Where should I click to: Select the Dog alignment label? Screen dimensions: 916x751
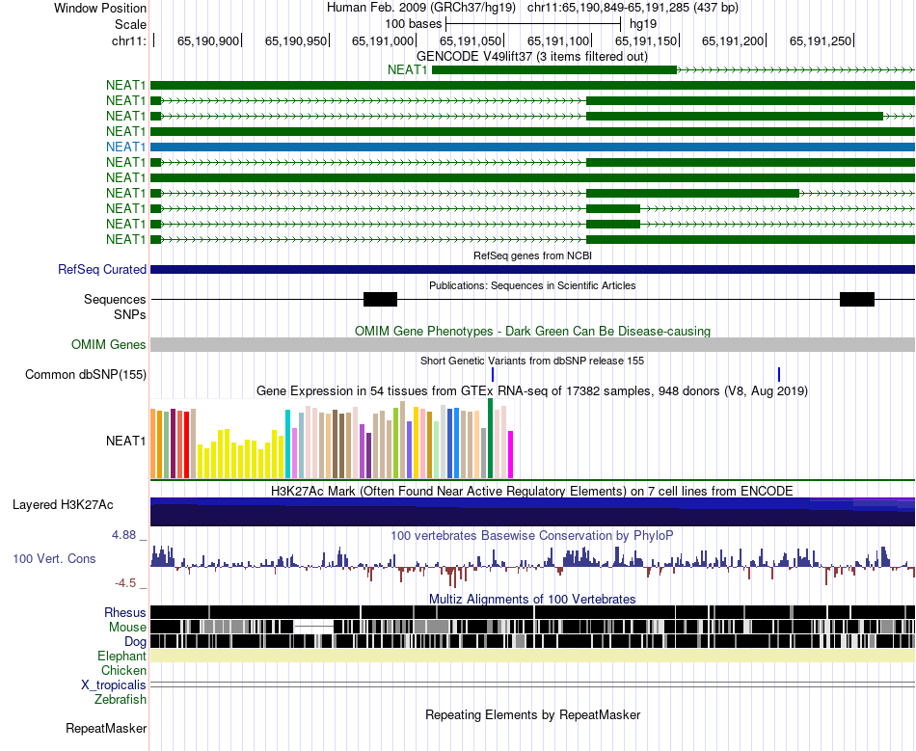pyautogui.click(x=135, y=642)
